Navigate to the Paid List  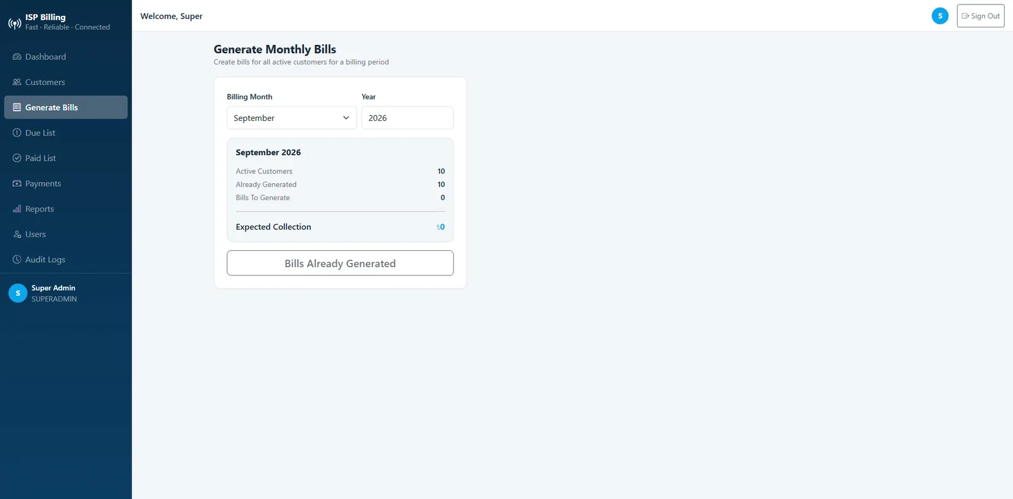pyautogui.click(x=66, y=158)
